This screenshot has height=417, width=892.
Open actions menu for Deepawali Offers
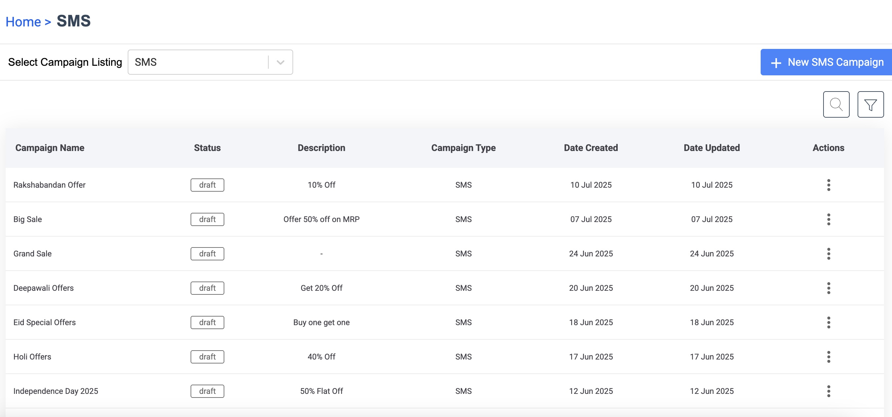[x=828, y=288]
